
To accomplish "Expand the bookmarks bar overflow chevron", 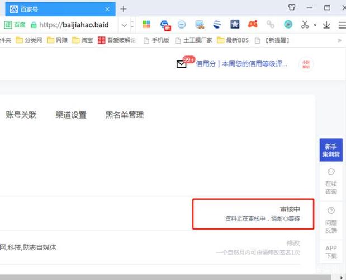I will coord(339,40).
